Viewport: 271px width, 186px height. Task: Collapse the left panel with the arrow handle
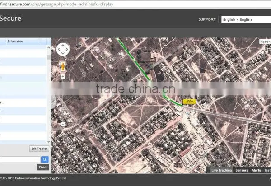[x=54, y=102]
